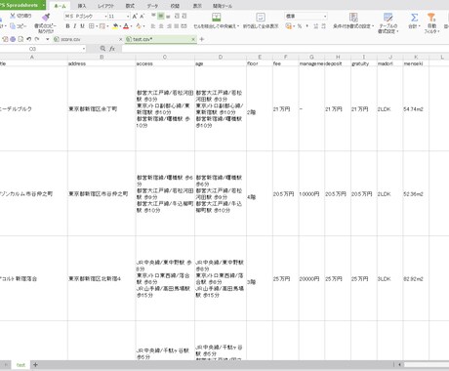Click the cell borders icon

point(92,26)
